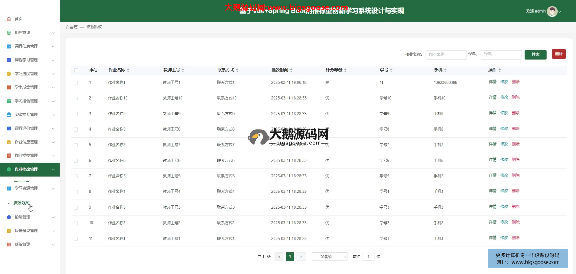Click the admin avatar picture
The width and height of the screenshot is (576, 274).
[552, 11]
